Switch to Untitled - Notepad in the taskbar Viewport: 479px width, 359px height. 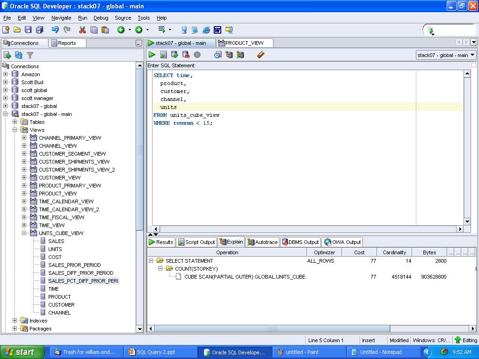(x=384, y=352)
